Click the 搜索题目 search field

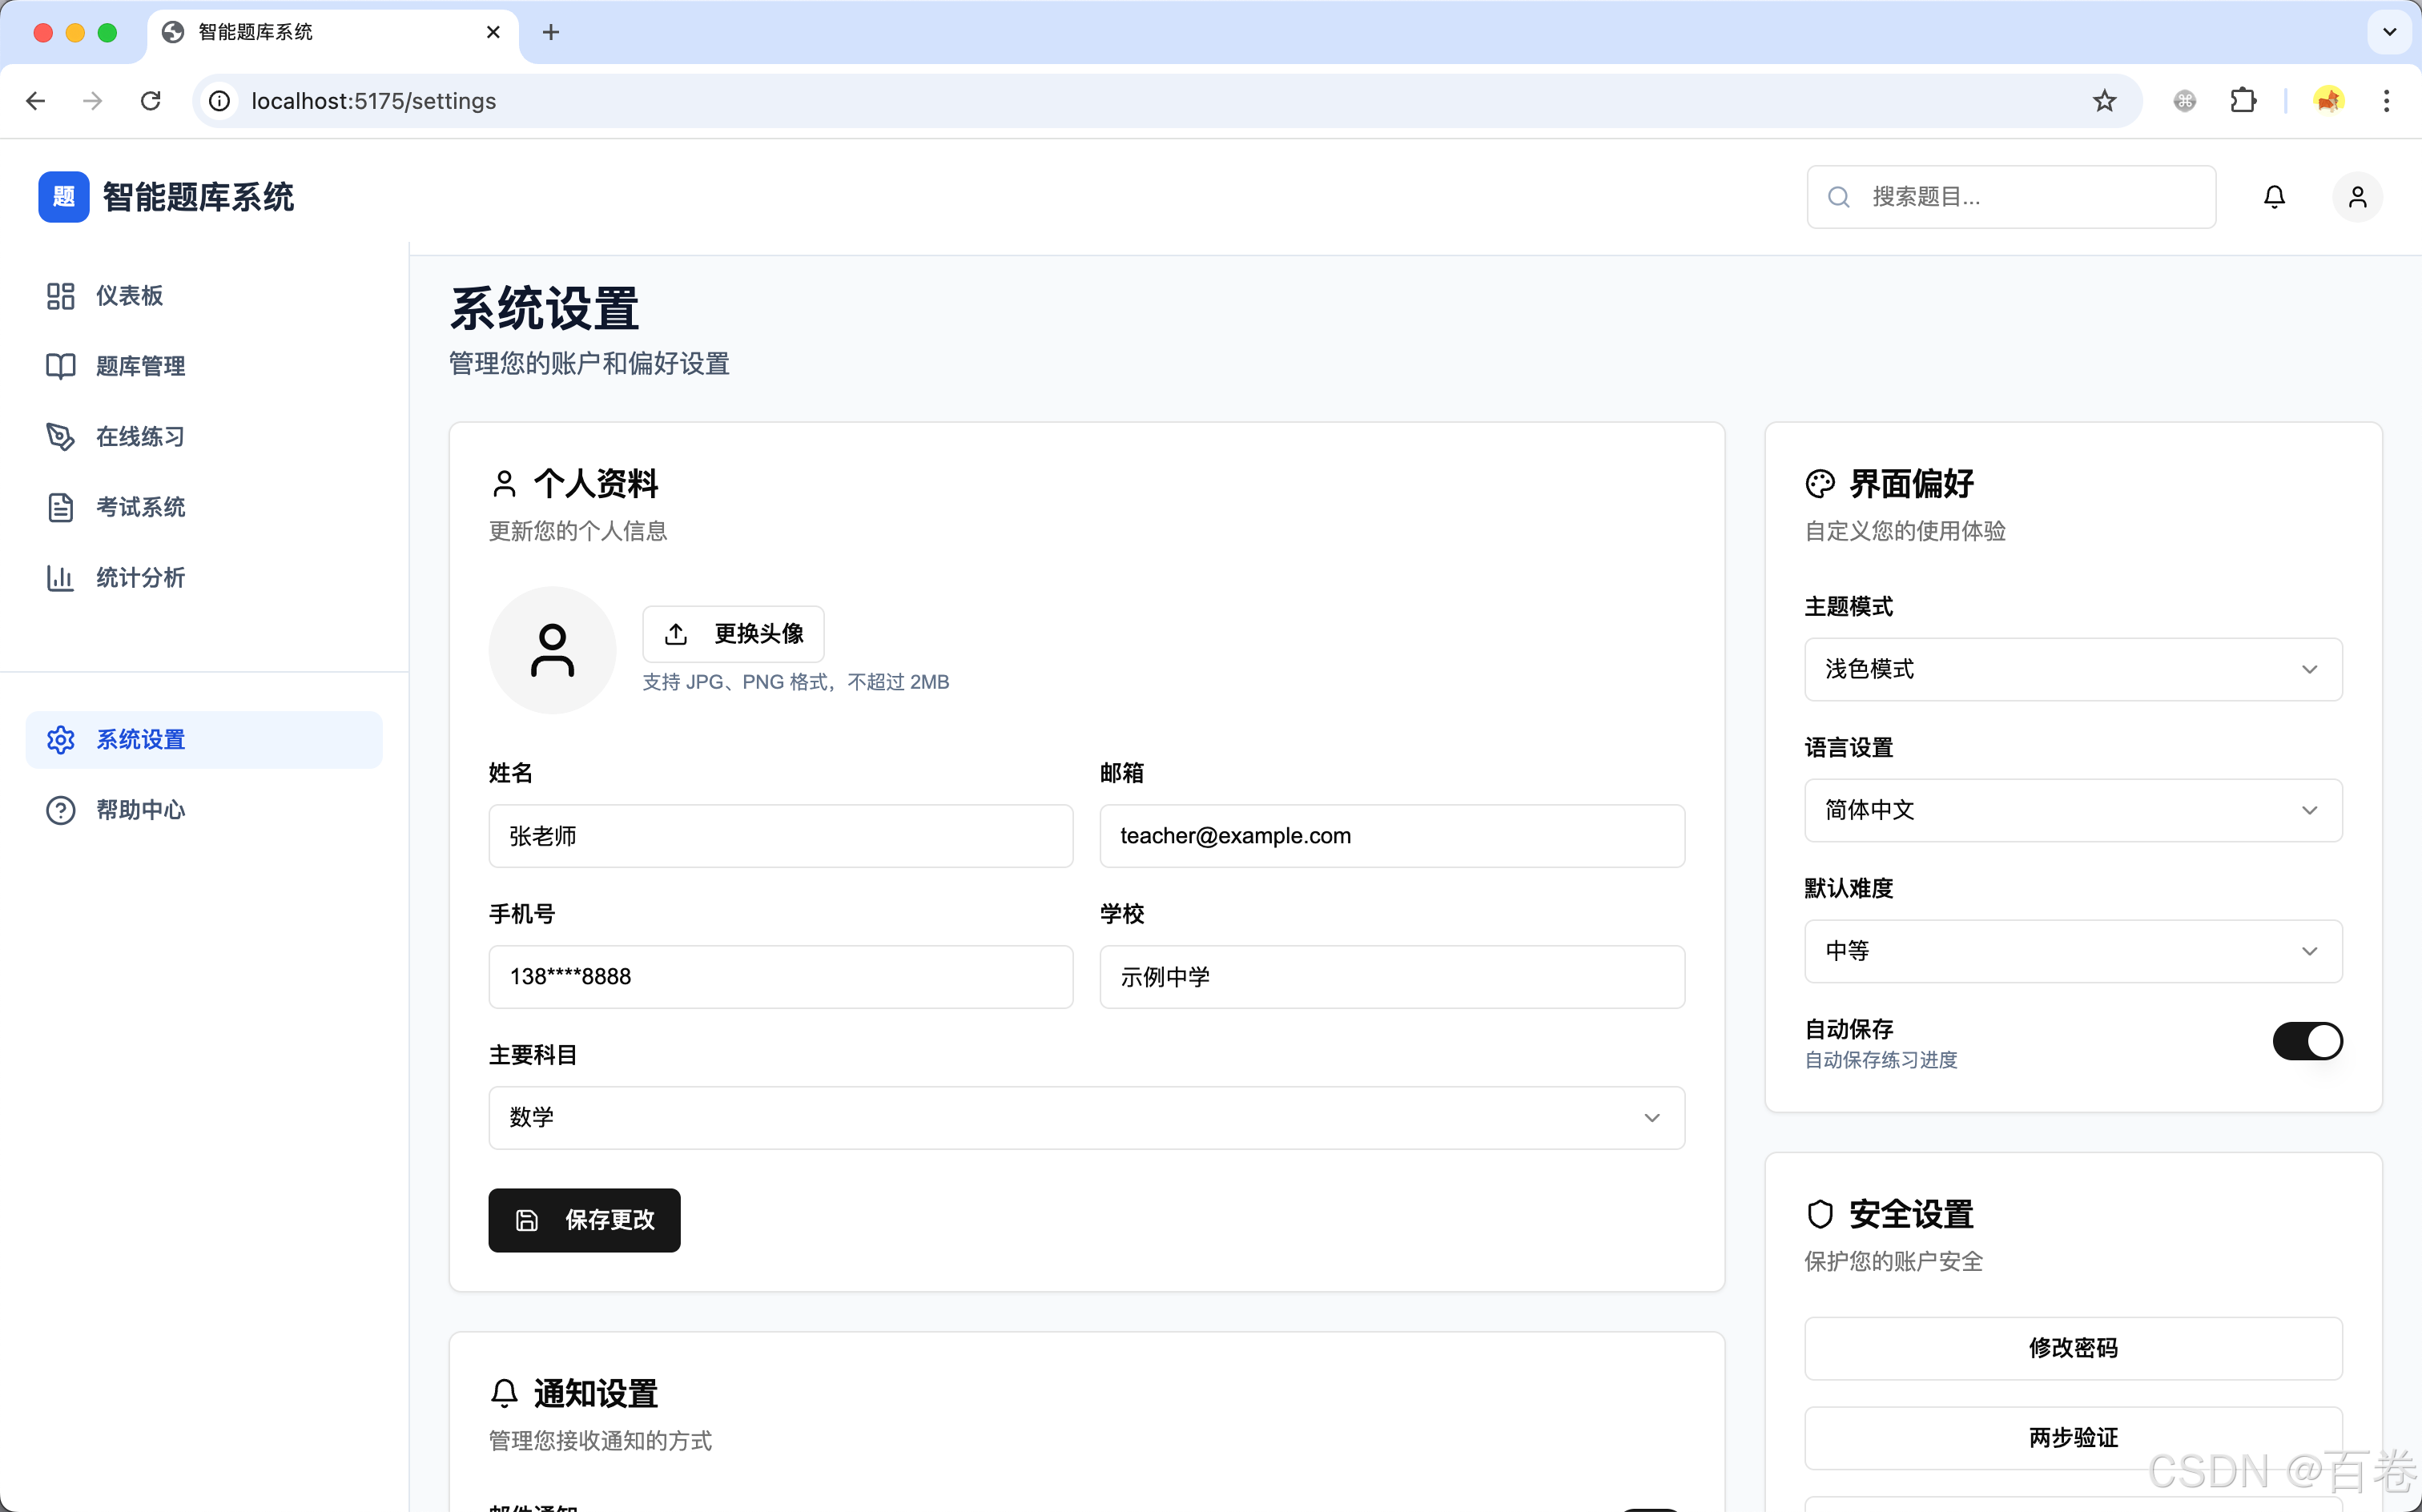point(2010,196)
